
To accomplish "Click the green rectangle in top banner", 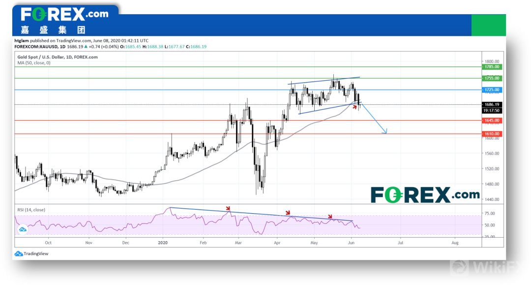I will pos(488,25).
